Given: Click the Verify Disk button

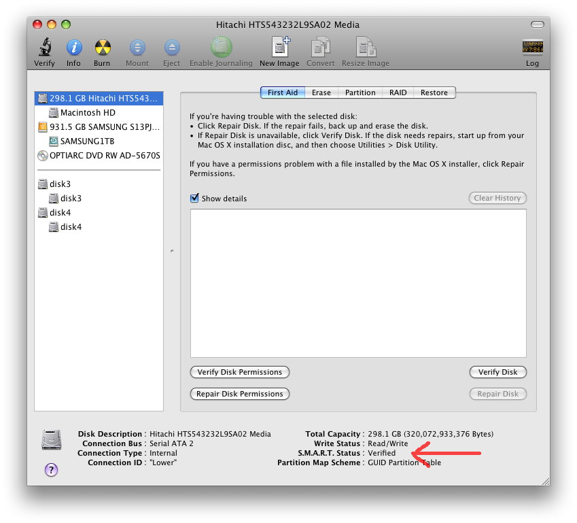Looking at the screenshot, I should point(498,372).
